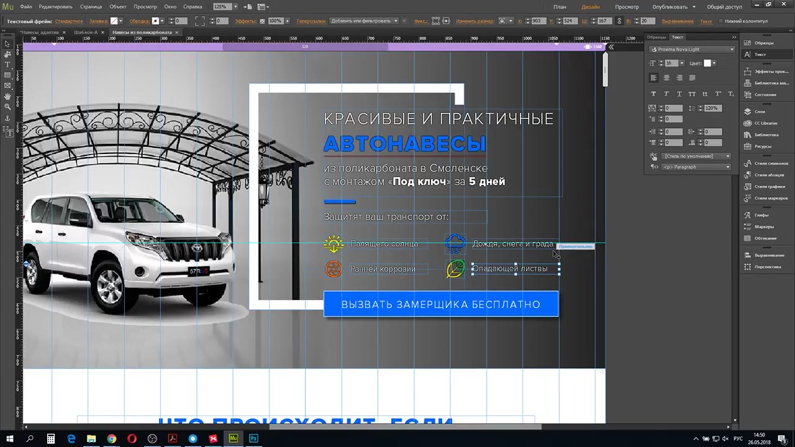This screenshot has width=795, height=447.
Task: Enable the Нижний колонтитул checkbox
Action: 720,21
